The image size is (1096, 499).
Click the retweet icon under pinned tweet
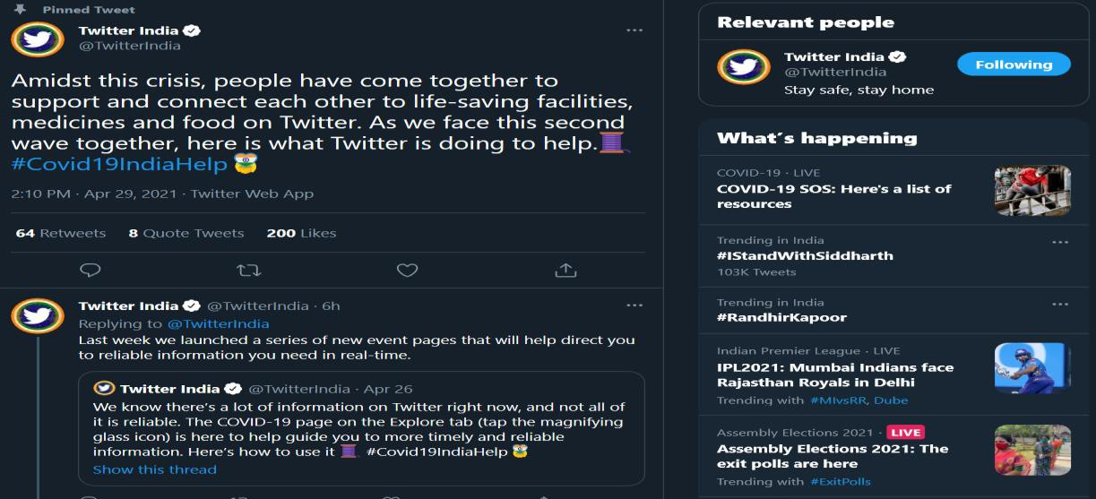247,270
